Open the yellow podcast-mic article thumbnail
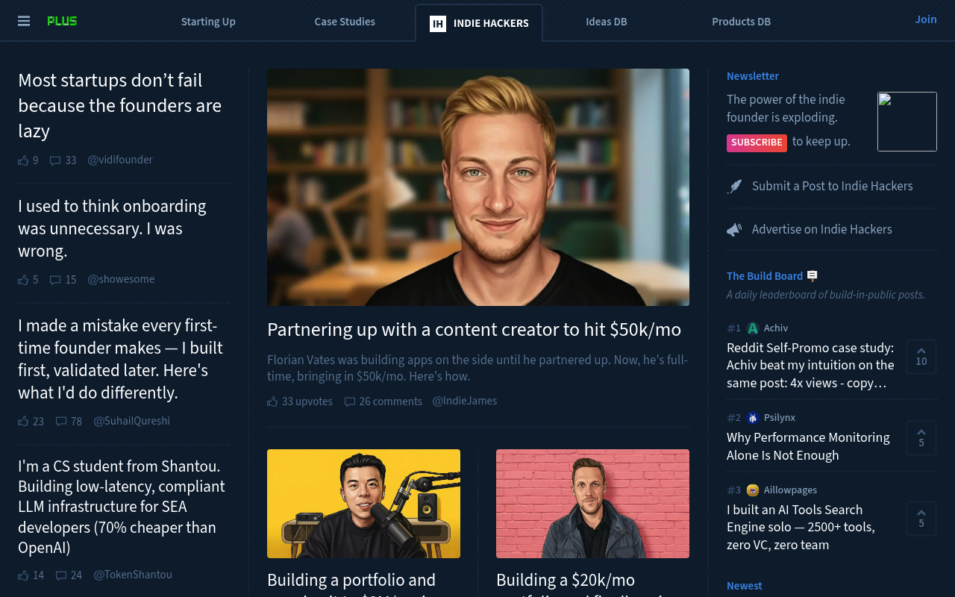Screen dimensions: 955x597 363,504
